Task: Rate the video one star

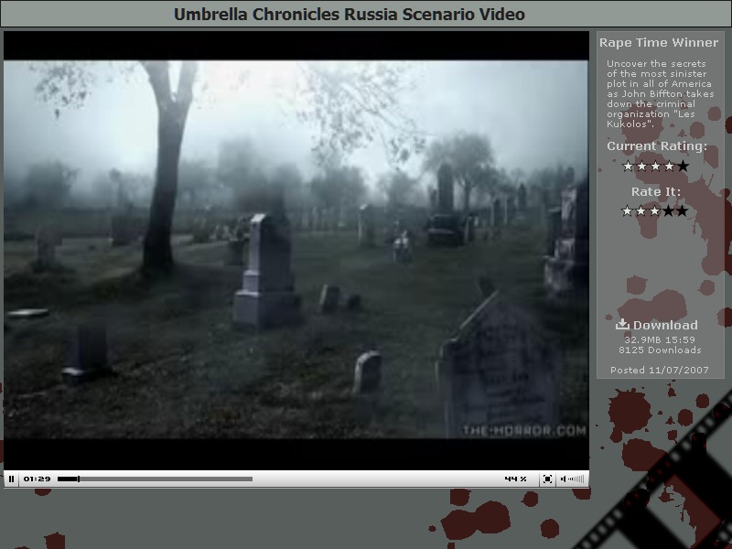Action: coord(628,210)
